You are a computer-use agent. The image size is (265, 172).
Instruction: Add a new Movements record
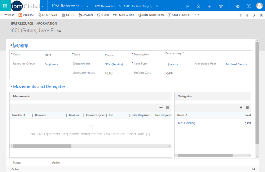(161, 108)
